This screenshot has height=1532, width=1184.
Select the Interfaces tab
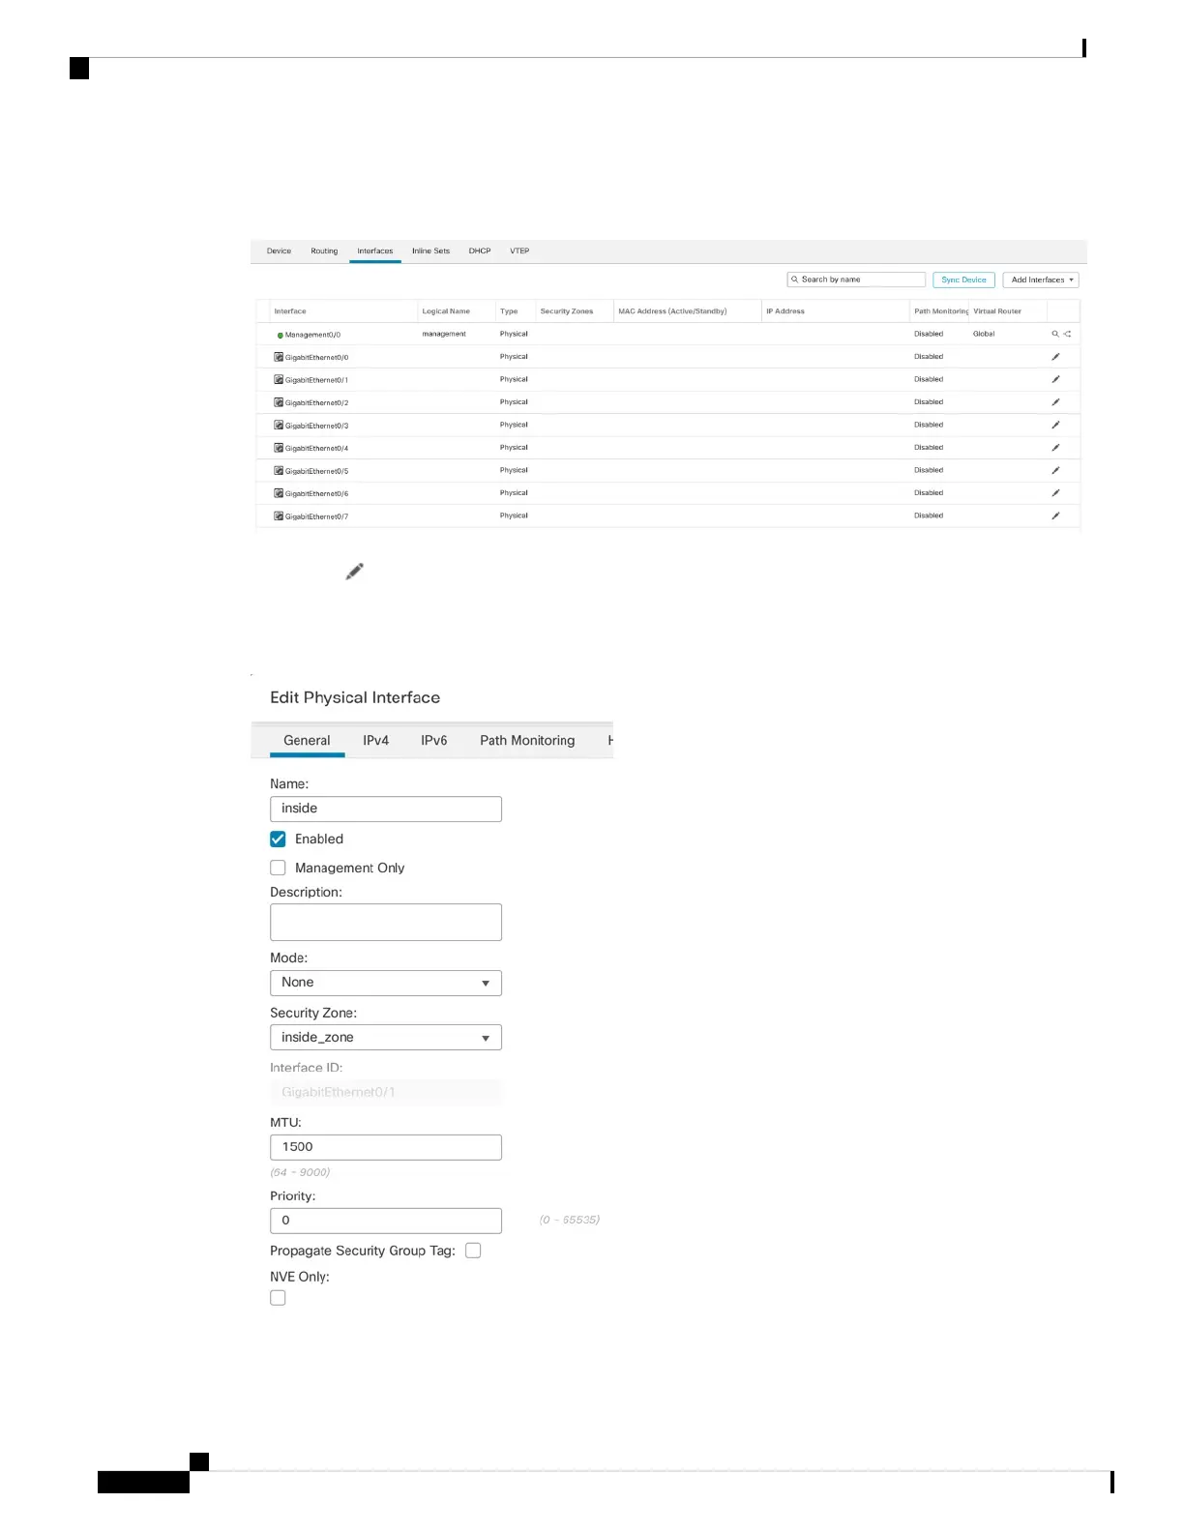(x=375, y=250)
